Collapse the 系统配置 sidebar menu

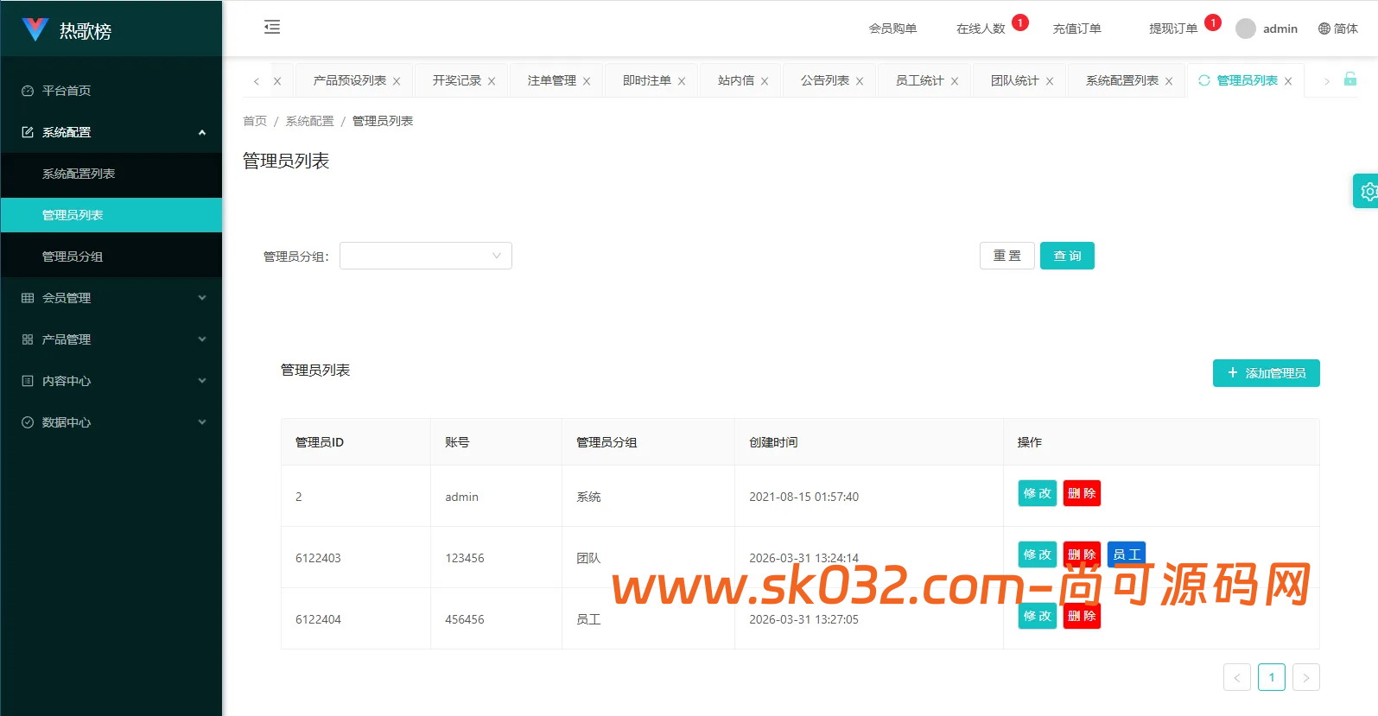(x=111, y=132)
